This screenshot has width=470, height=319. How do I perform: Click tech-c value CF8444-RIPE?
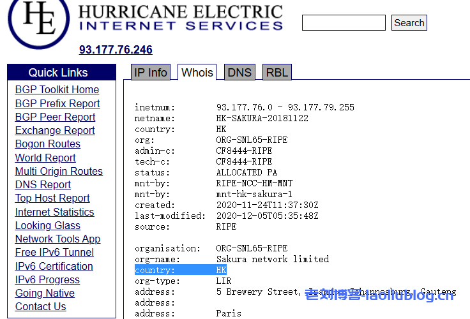click(x=244, y=161)
